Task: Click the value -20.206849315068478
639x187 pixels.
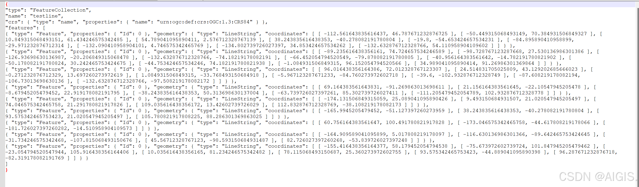Action: (100, 57)
